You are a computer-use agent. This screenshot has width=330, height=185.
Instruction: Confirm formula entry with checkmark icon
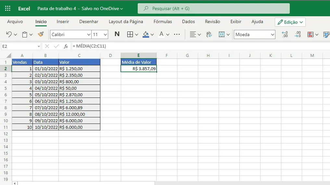point(57,46)
